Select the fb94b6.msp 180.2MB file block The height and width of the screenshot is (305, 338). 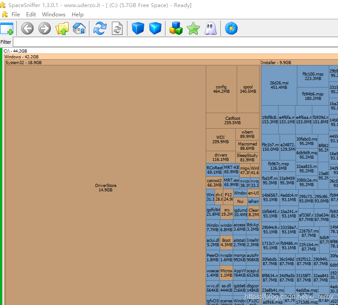point(313,96)
